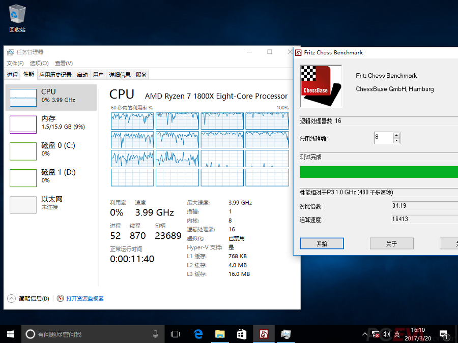Decrease thread count with the down arrow
Image resolution: width=458 pixels, height=343 pixels.
click(x=396, y=141)
